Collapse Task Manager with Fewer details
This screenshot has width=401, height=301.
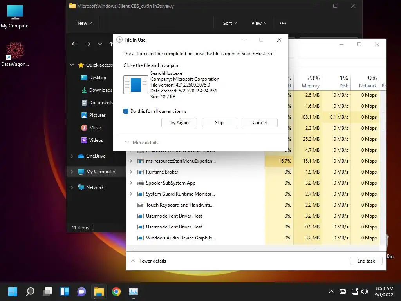tap(148, 261)
